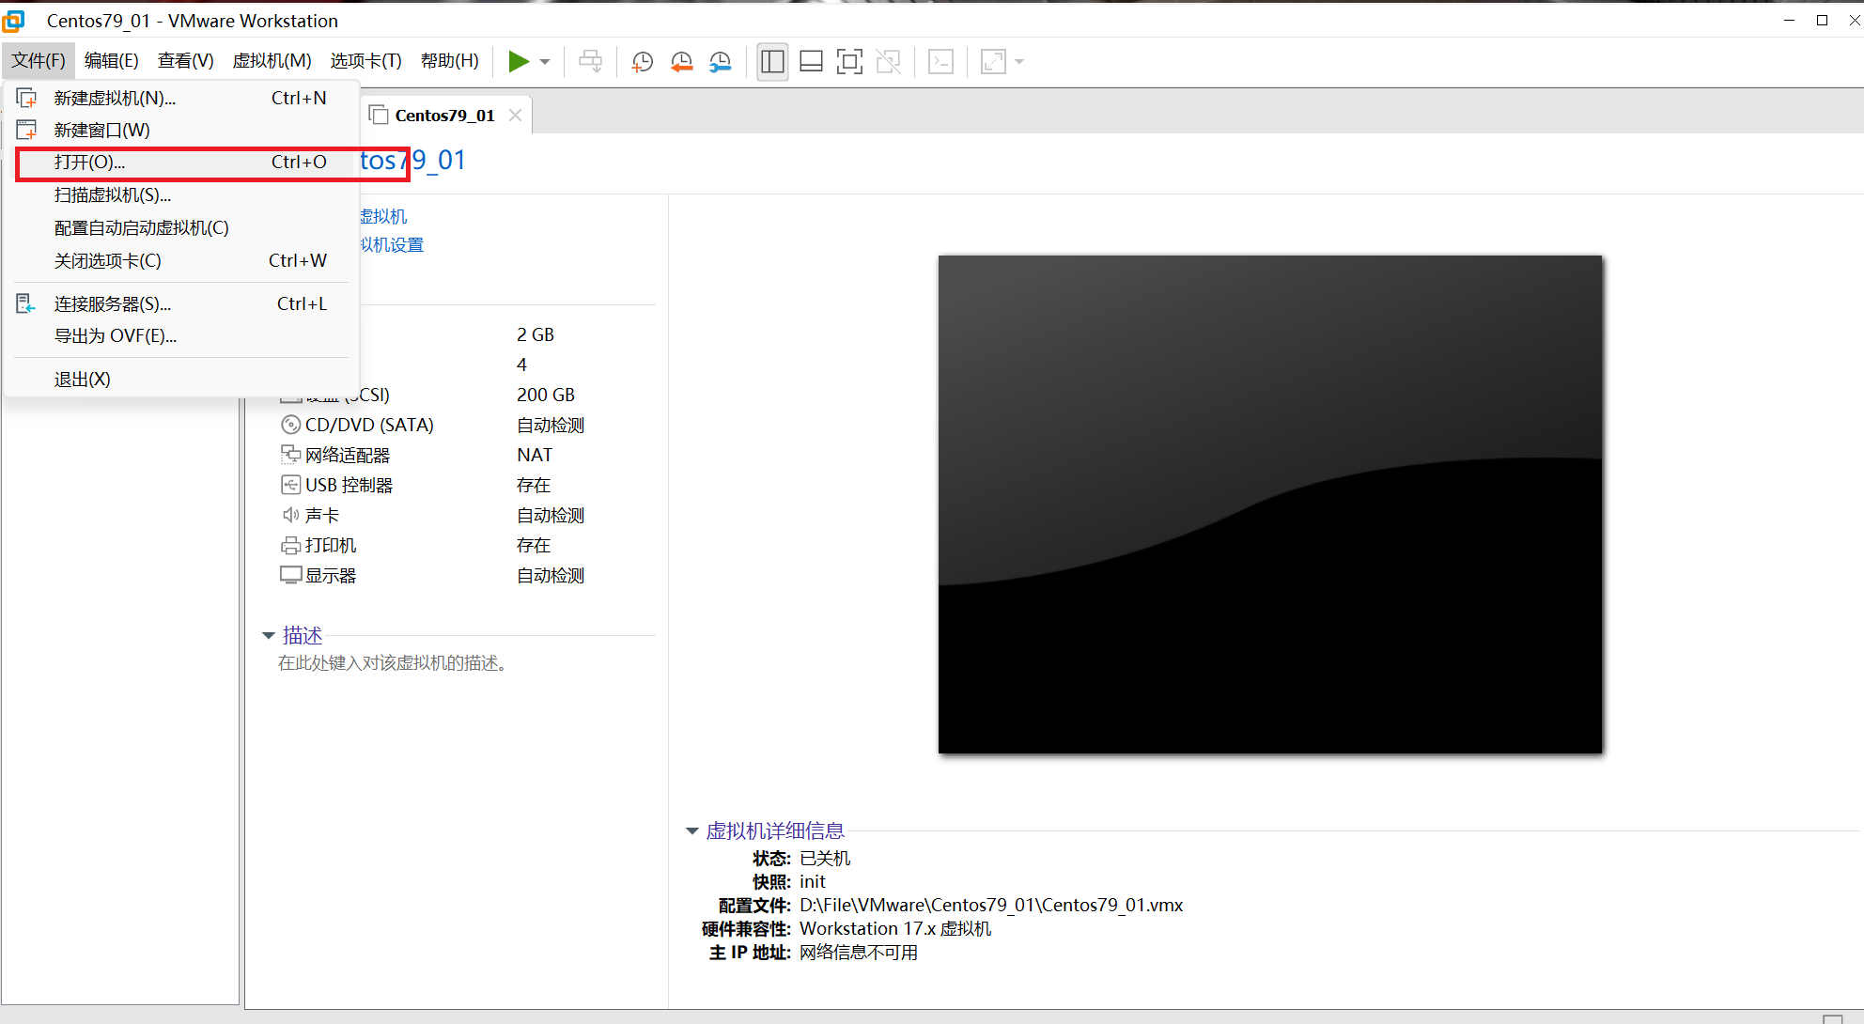Click the connect server menu icon
This screenshot has width=1864, height=1024.
[x=26, y=303]
